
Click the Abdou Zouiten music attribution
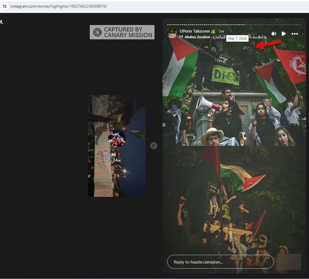(197, 37)
